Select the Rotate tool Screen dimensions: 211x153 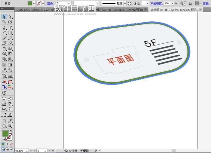pyautogui.click(x=4, y=49)
